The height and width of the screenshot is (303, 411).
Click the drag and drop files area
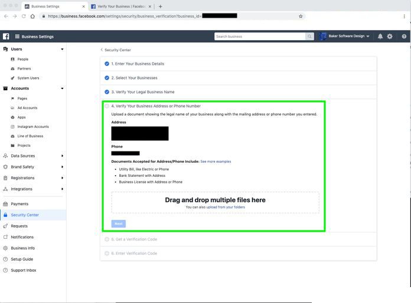pos(215,203)
